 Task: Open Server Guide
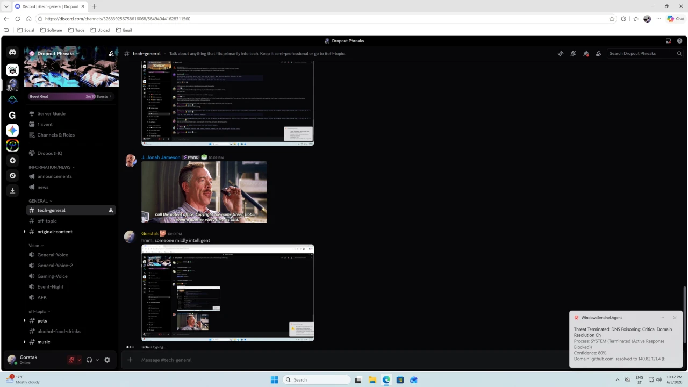coord(71,113)
